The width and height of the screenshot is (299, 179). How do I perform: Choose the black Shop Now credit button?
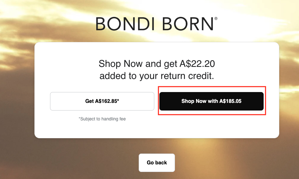(x=211, y=101)
